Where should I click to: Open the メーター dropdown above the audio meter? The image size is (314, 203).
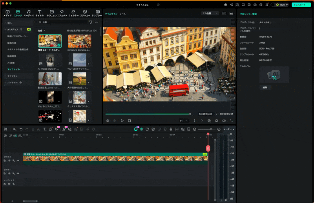click(x=228, y=129)
